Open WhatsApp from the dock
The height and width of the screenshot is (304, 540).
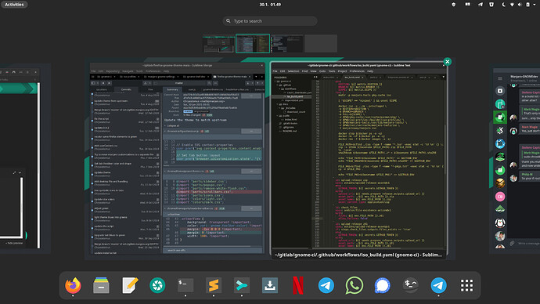point(354,285)
